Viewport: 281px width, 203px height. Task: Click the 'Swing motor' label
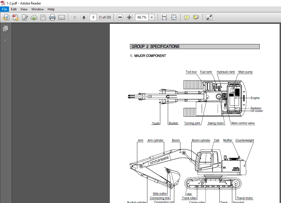(216, 123)
